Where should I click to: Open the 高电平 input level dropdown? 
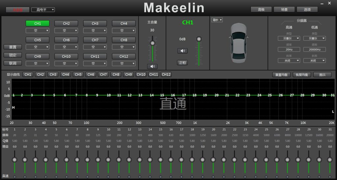(43, 10)
